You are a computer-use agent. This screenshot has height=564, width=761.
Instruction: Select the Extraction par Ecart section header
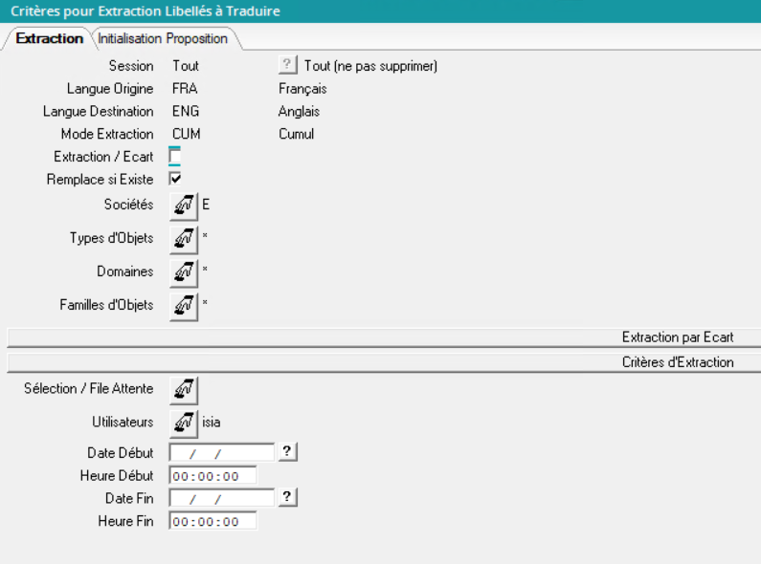384,337
